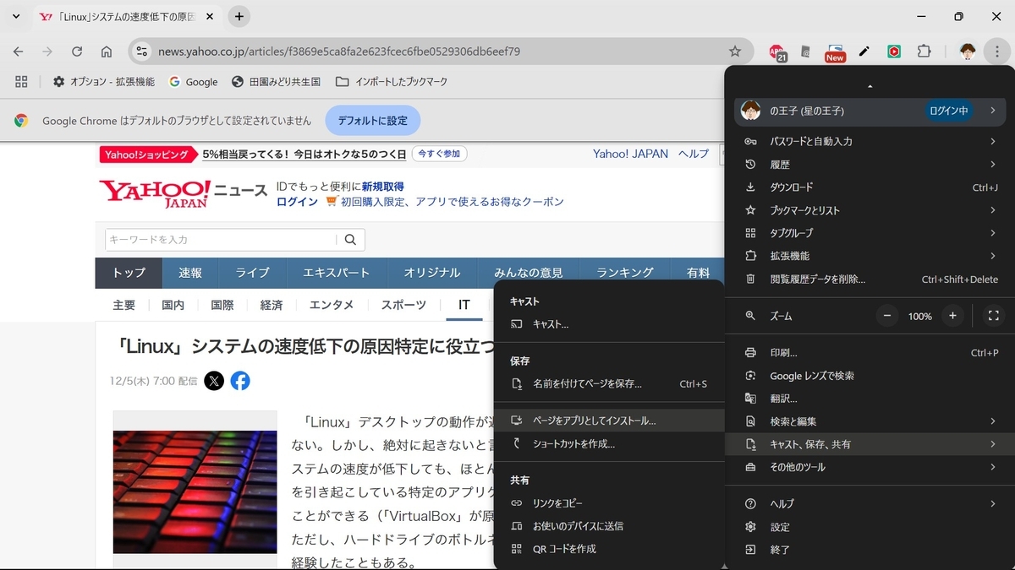Select キャスト... in submenu
The image size is (1015, 570).
point(609,324)
